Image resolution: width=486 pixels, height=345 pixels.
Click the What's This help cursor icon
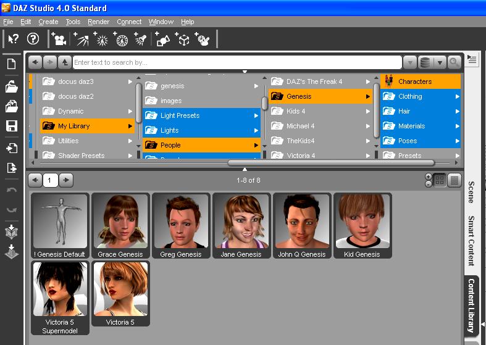(14, 39)
